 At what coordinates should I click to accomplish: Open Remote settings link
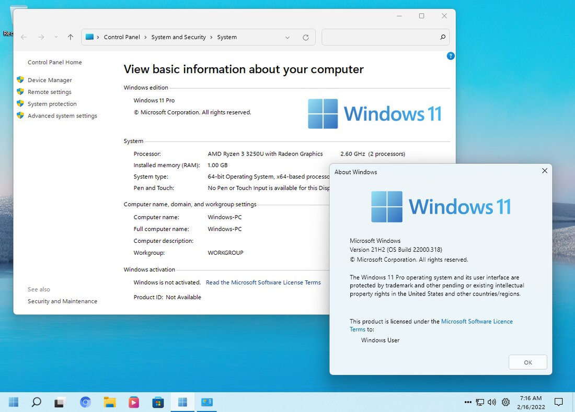click(x=50, y=92)
